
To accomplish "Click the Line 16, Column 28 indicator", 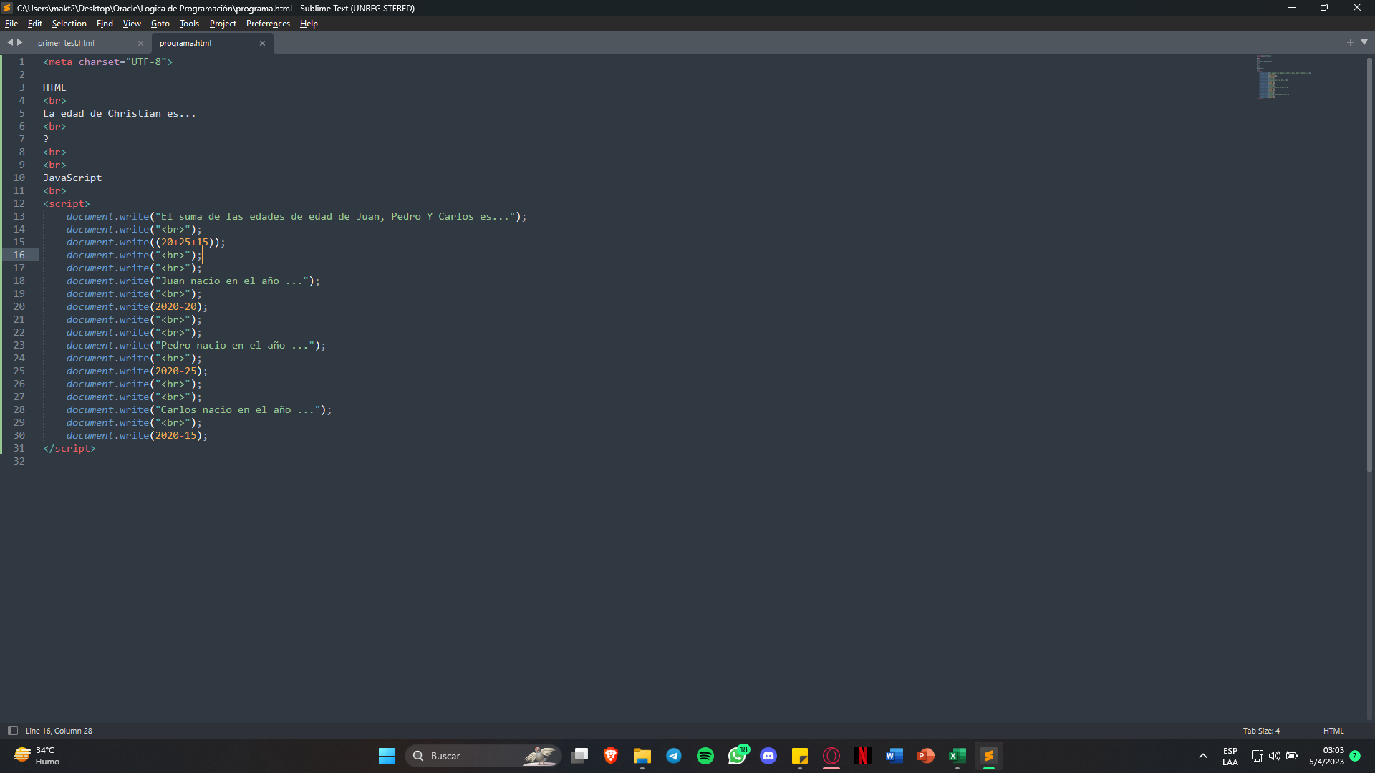I will pyautogui.click(x=59, y=731).
